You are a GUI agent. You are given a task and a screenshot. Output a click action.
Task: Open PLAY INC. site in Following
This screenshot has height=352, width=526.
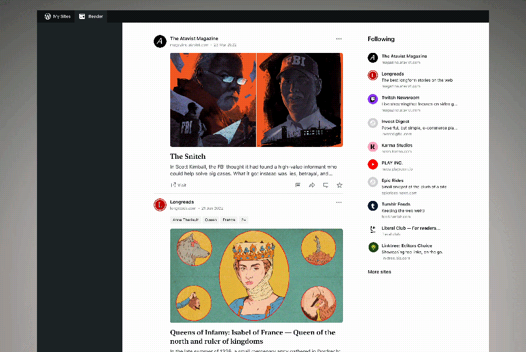(x=392, y=163)
